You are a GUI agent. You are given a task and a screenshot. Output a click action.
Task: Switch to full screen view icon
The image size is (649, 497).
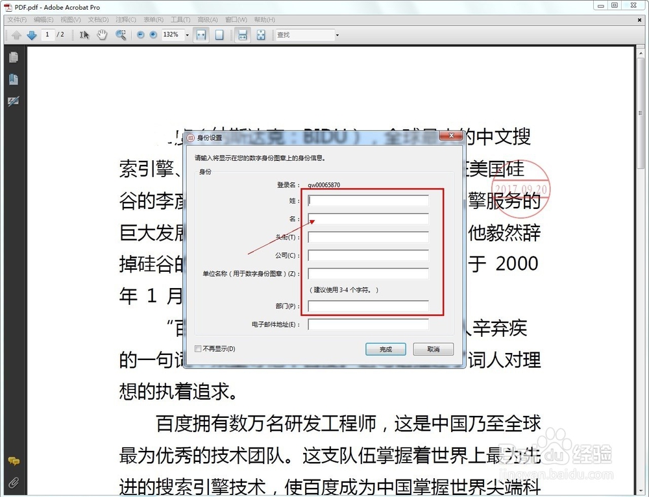(x=261, y=35)
